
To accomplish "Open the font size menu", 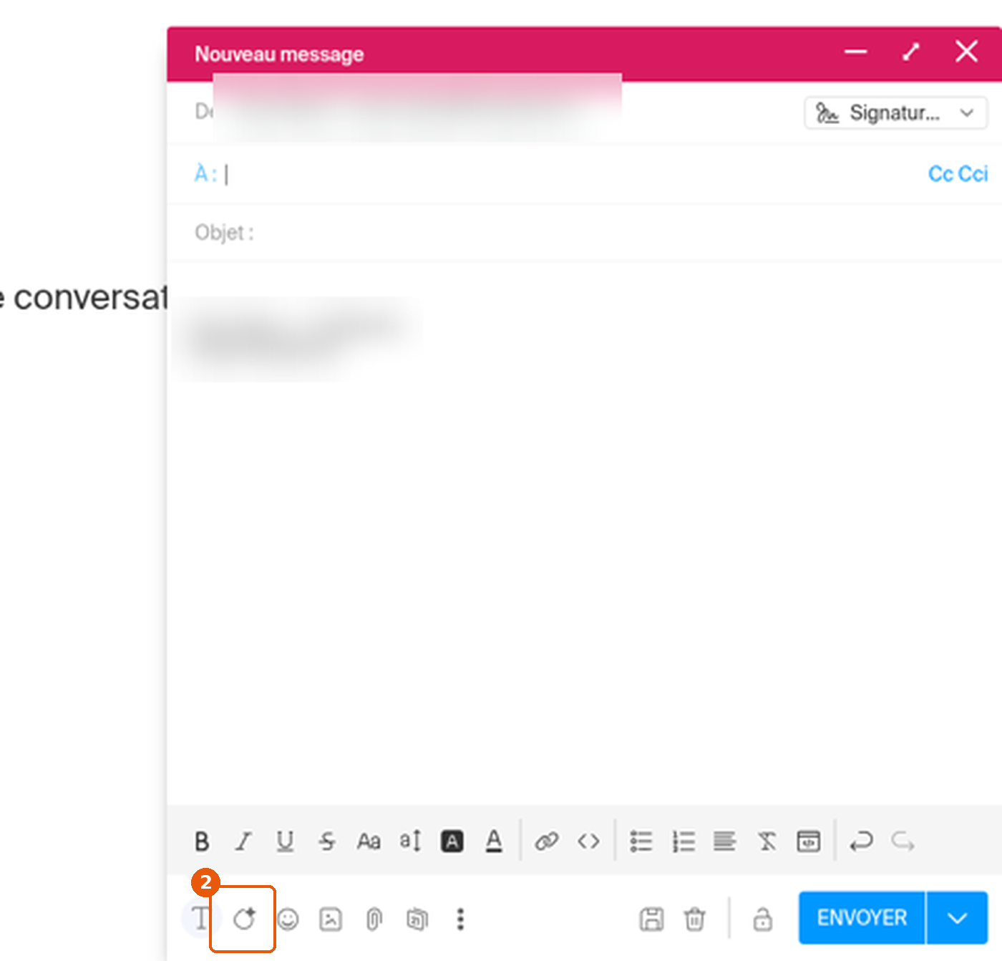I will tap(410, 841).
